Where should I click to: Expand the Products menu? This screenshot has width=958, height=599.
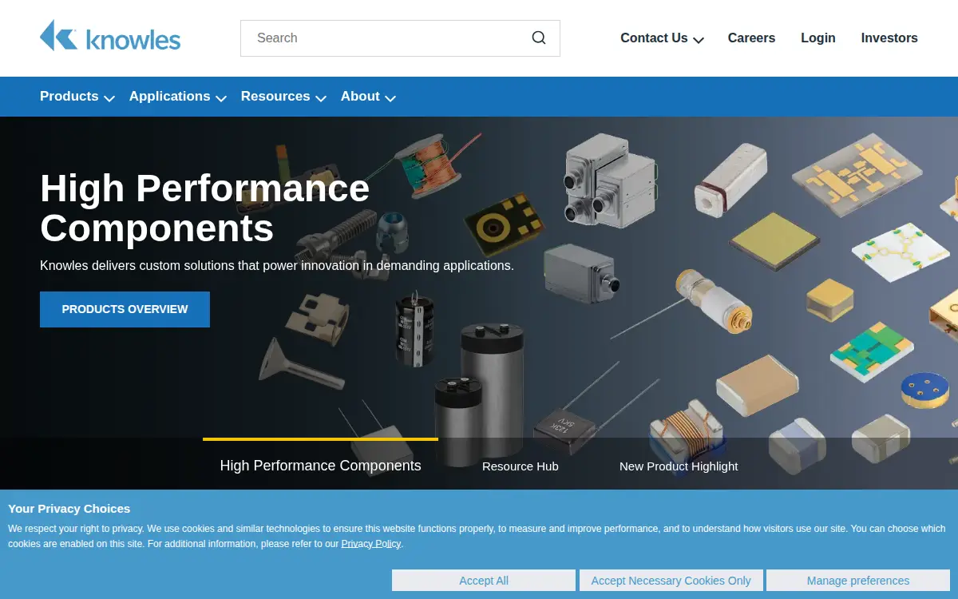coord(77,97)
